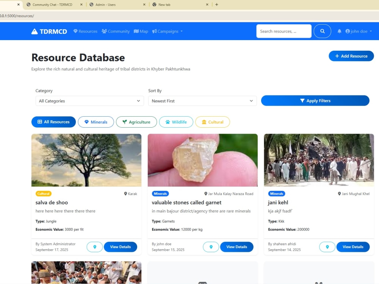Close the Admin - Users browser tab

point(144,5)
